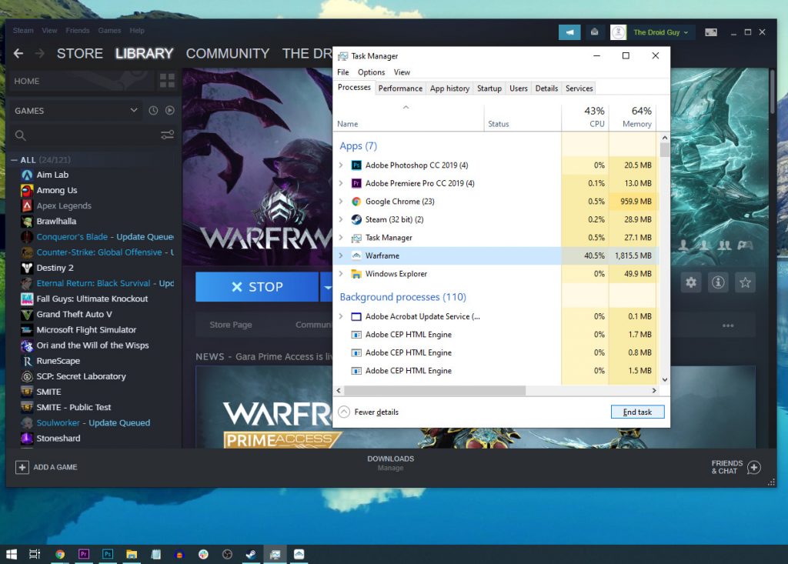Expand Adobe Acrobat Update Service row
788x564 pixels.
[341, 316]
